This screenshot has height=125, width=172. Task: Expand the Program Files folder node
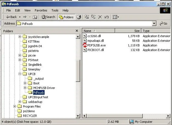coord(14,106)
